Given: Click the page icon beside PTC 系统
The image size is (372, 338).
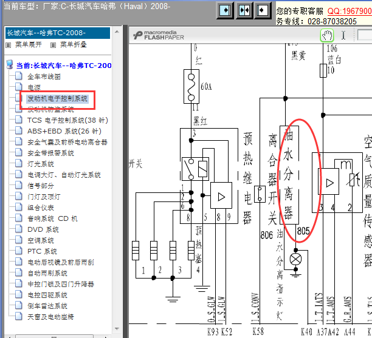Looking at the screenshot, I should [18, 251].
